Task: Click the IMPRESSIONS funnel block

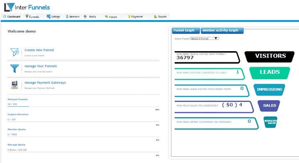Action: [x=269, y=90]
